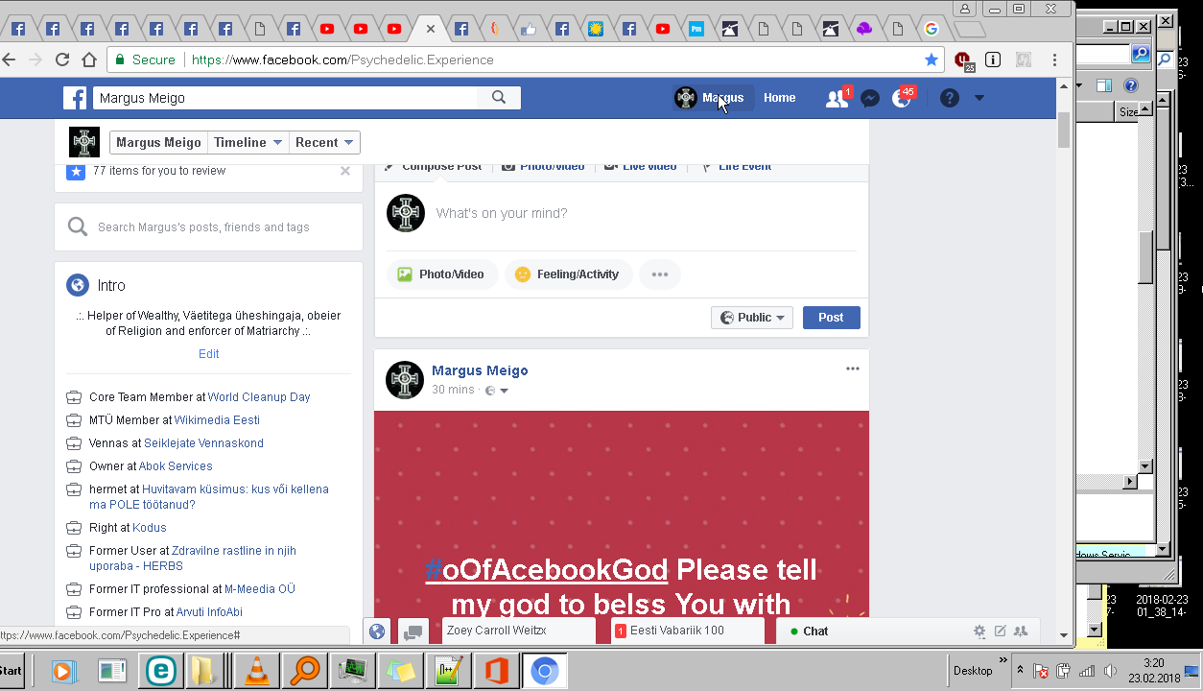This screenshot has width=1203, height=691.
Task: Bookmark page with the star icon
Action: tap(932, 60)
